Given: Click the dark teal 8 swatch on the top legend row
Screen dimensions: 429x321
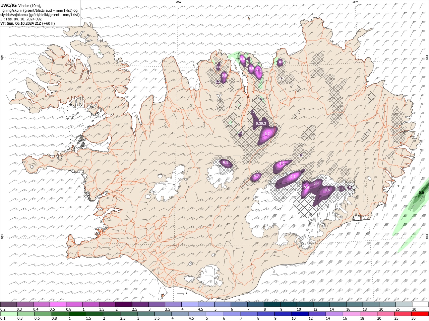Looking at the screenshot, I should (271, 304).
